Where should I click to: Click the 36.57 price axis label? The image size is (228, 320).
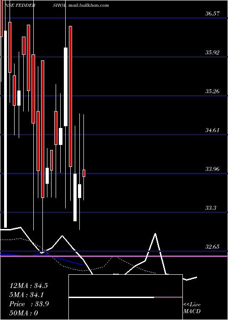point(213,14)
